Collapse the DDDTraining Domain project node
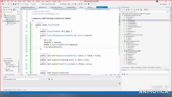Image resolution: width=172 pixels, height=97 pixels. tap(123, 16)
